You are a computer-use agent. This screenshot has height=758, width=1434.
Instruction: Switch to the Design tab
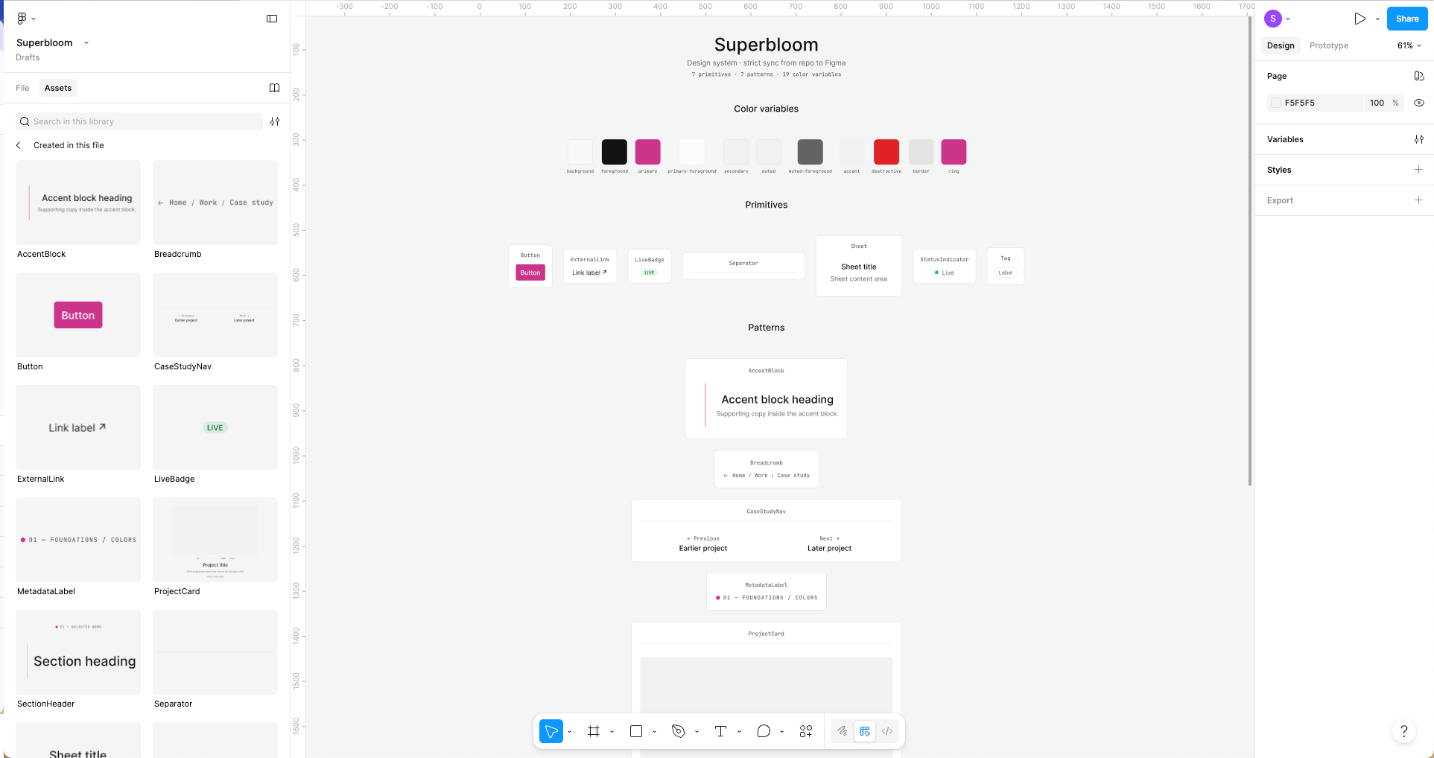pyautogui.click(x=1281, y=45)
